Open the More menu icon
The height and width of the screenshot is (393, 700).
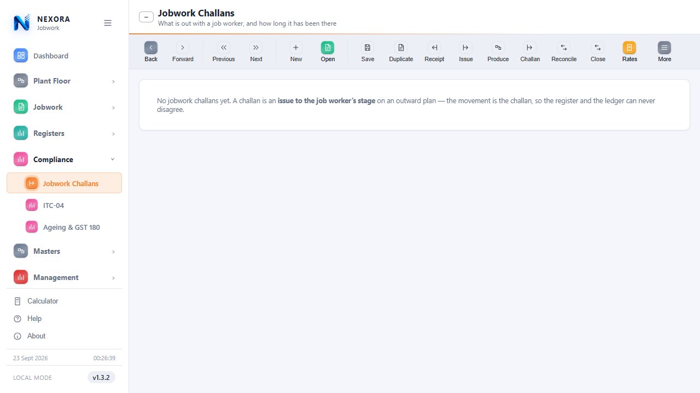[664, 47]
